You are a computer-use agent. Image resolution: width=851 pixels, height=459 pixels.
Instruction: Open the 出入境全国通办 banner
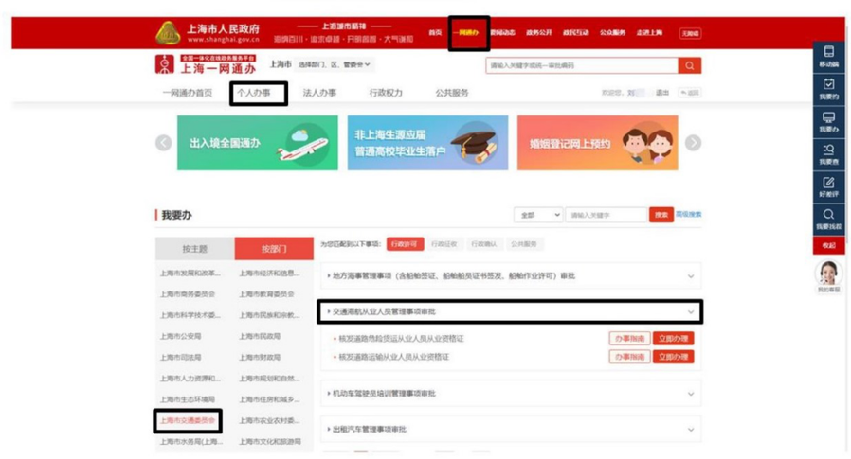click(257, 143)
